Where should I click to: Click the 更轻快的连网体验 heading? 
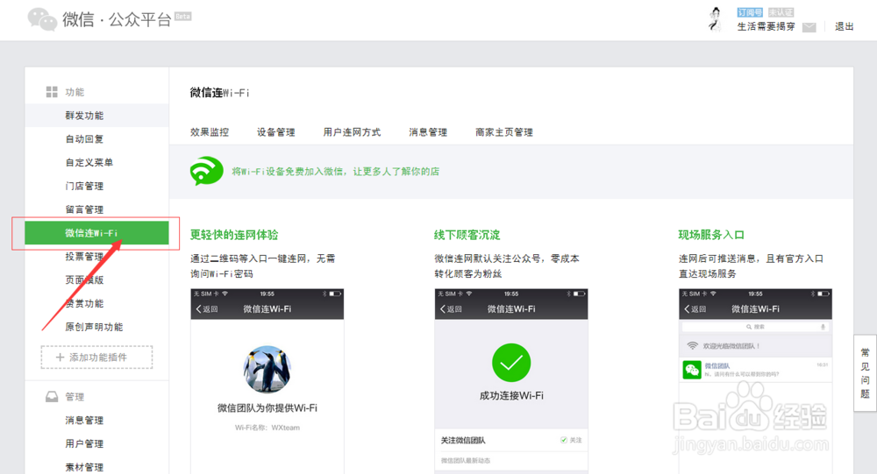pos(234,235)
